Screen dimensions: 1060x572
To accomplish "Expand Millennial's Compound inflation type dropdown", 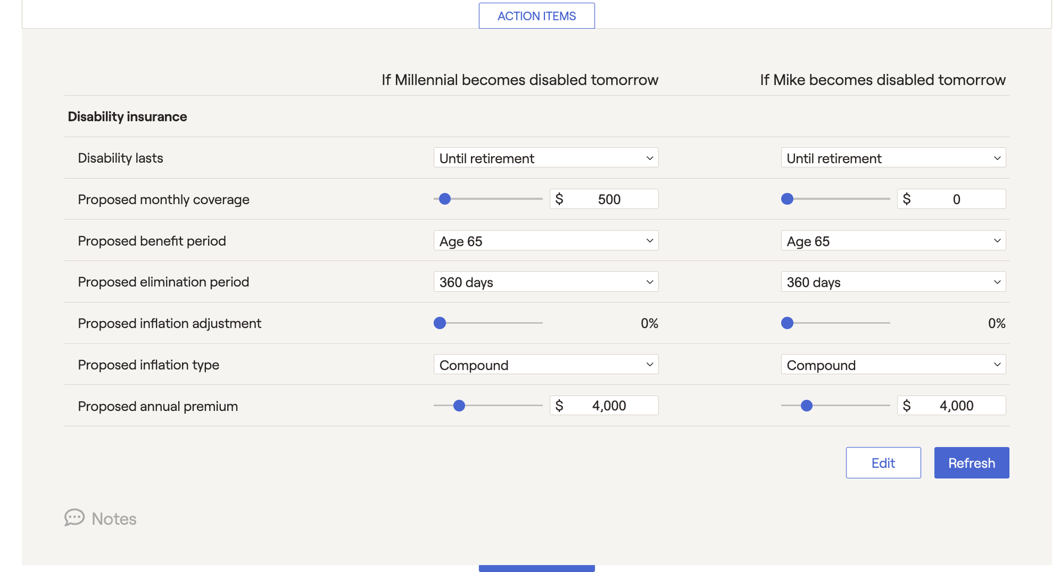I will pyautogui.click(x=545, y=365).
